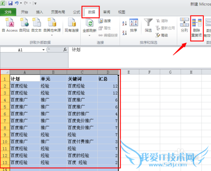Select column D header
This screenshot has height=171, width=211.
(108, 72)
